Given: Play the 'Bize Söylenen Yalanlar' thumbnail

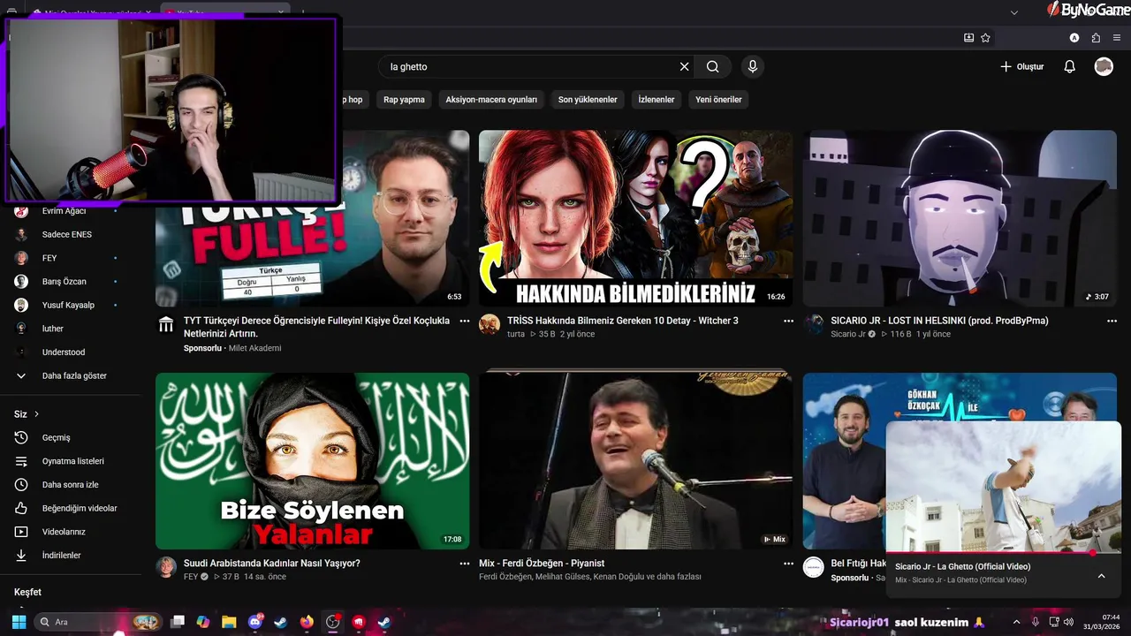Looking at the screenshot, I should click(x=312, y=461).
